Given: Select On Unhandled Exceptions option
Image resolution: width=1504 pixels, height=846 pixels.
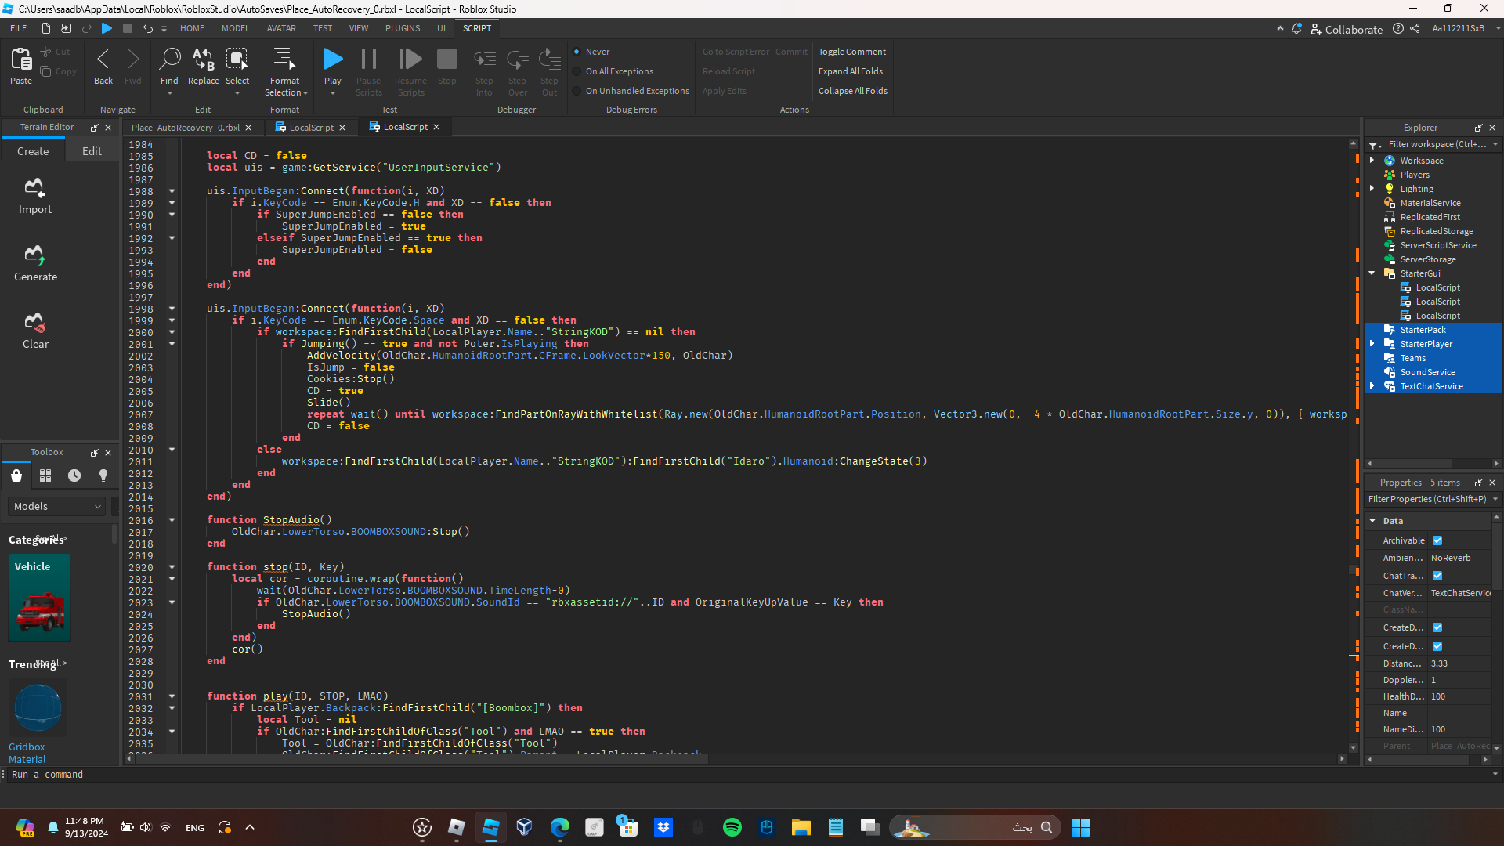Looking at the screenshot, I should coord(577,91).
